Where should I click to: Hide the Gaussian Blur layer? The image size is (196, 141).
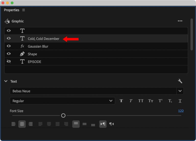(9, 46)
